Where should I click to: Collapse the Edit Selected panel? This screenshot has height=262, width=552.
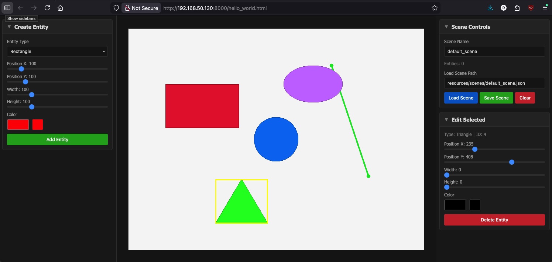point(446,120)
